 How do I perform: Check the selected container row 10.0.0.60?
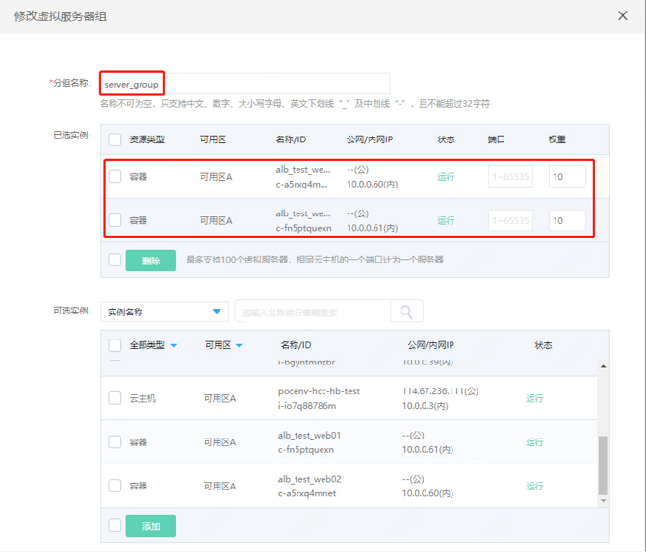(x=115, y=177)
